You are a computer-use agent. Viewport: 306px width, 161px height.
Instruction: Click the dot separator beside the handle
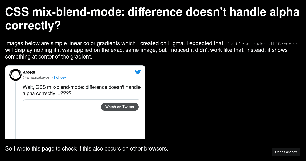pyautogui.click(x=52, y=77)
